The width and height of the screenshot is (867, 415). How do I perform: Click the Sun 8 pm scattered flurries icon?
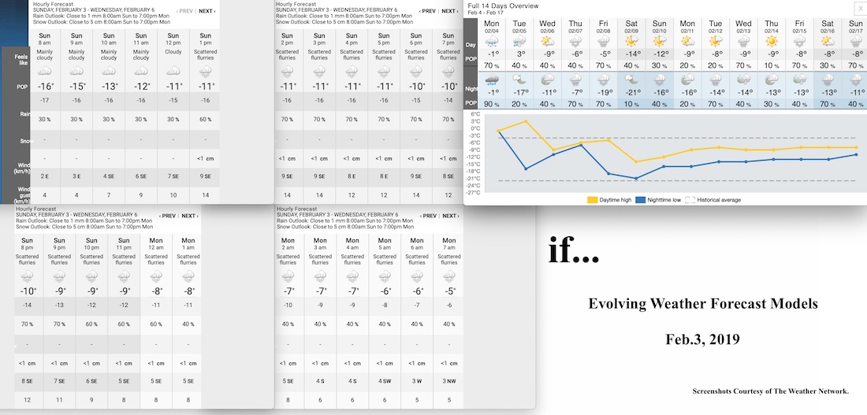[x=27, y=276]
